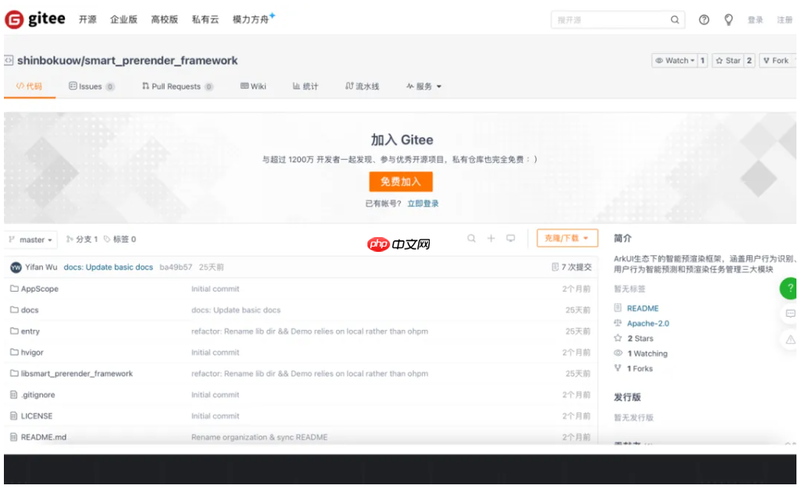The width and height of the screenshot is (798, 489).
Task: Click the lightbulb icon in header
Action: pyautogui.click(x=729, y=20)
